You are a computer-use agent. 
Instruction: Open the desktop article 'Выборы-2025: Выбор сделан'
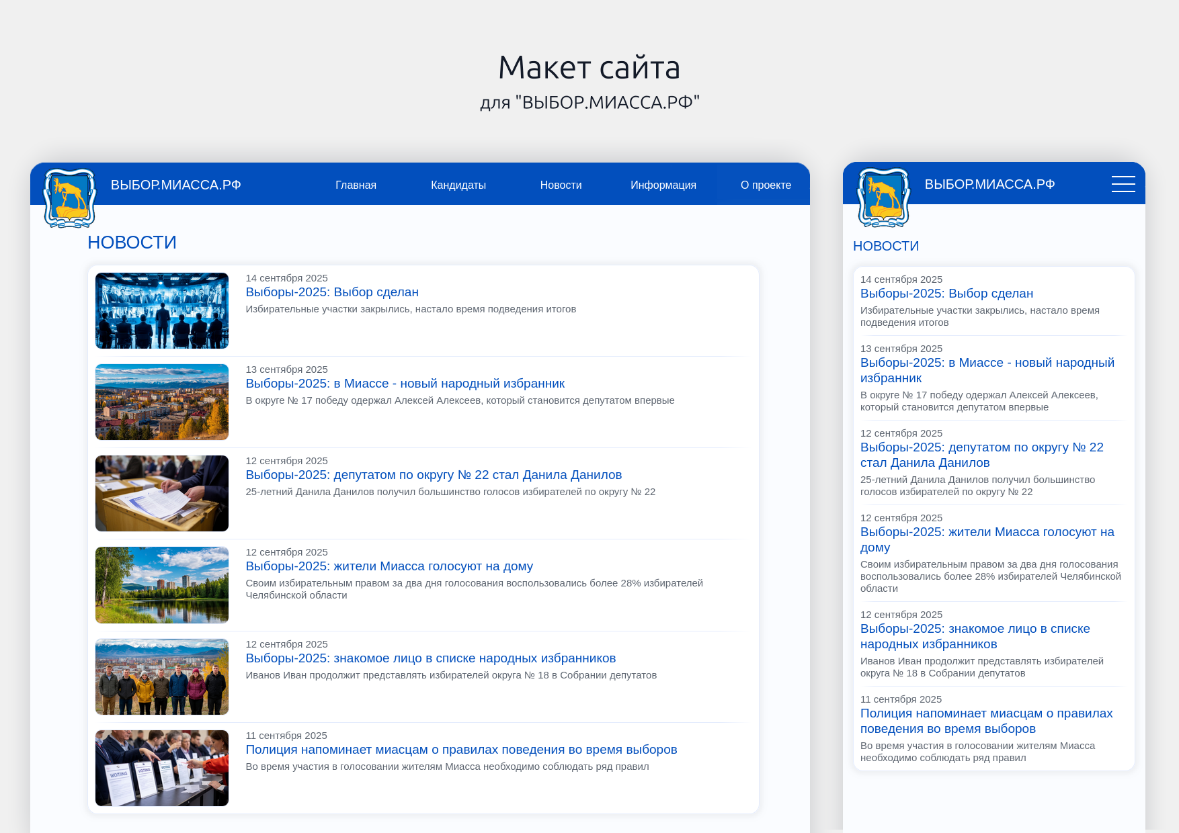click(331, 292)
